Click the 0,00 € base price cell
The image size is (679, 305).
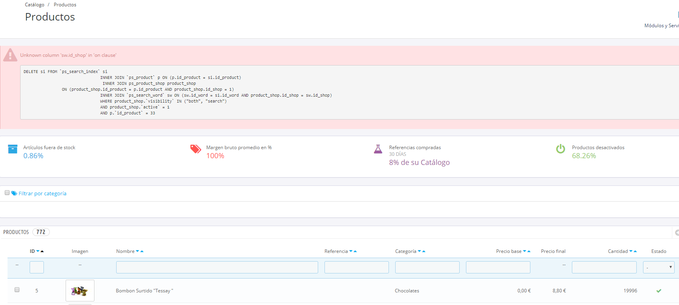[524, 291]
